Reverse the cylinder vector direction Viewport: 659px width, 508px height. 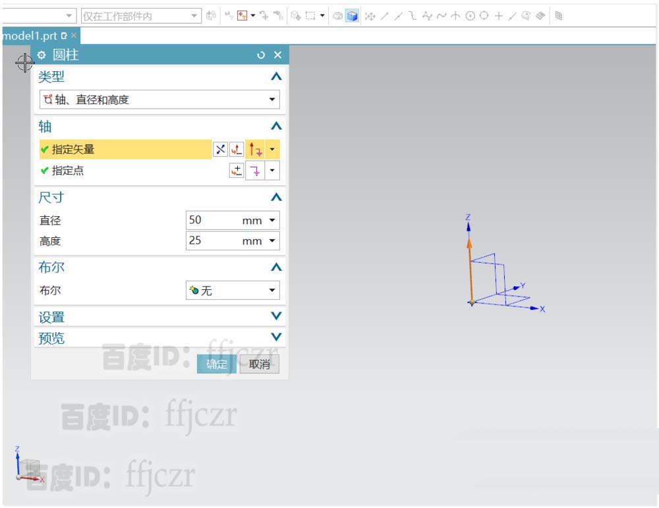(220, 149)
